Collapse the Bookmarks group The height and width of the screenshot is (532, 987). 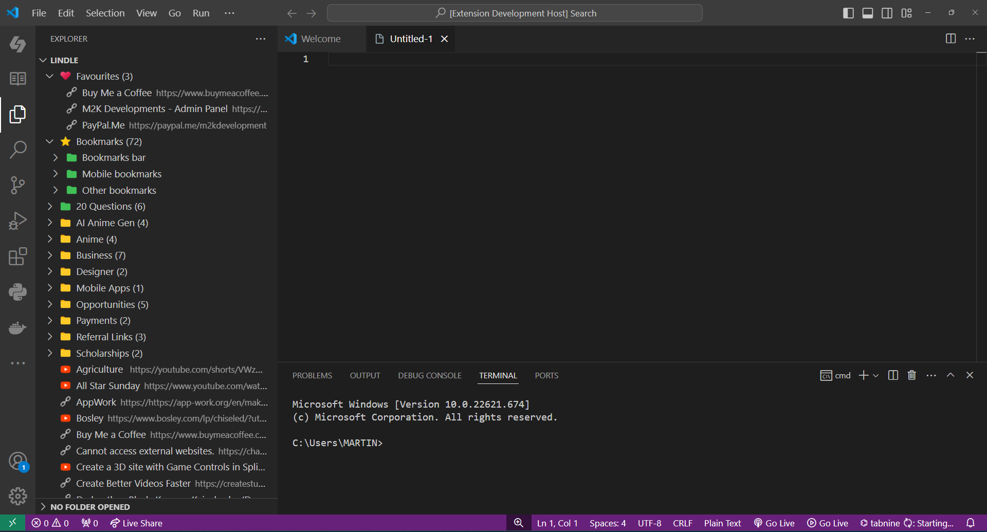click(x=49, y=141)
